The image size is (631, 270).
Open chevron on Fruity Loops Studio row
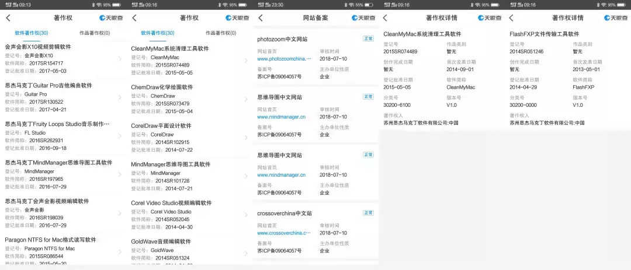pos(120,136)
